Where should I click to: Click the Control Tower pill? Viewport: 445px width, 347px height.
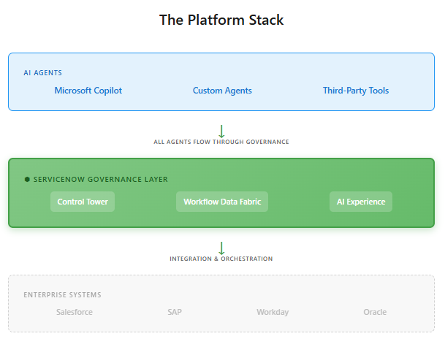coord(83,202)
